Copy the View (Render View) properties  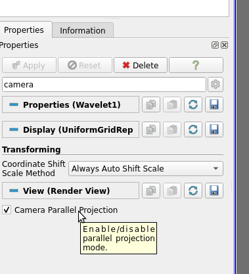click(x=151, y=191)
